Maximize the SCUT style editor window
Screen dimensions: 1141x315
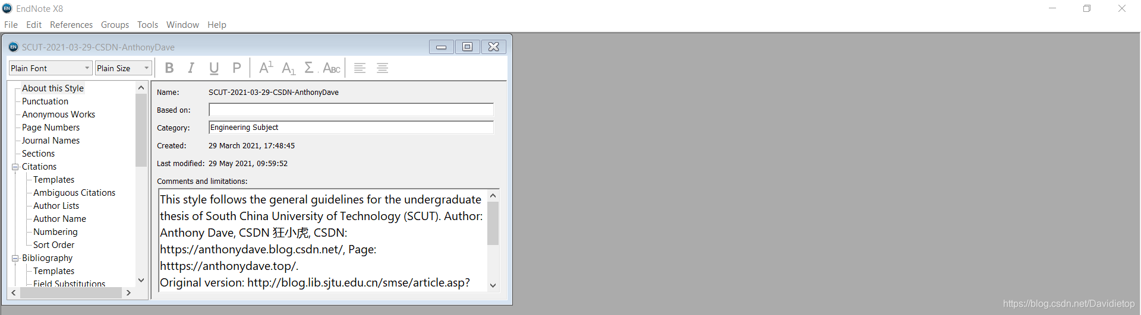[468, 47]
